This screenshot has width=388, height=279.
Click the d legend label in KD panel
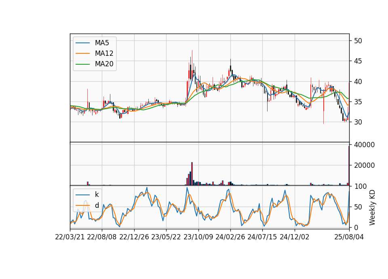tap(97, 205)
